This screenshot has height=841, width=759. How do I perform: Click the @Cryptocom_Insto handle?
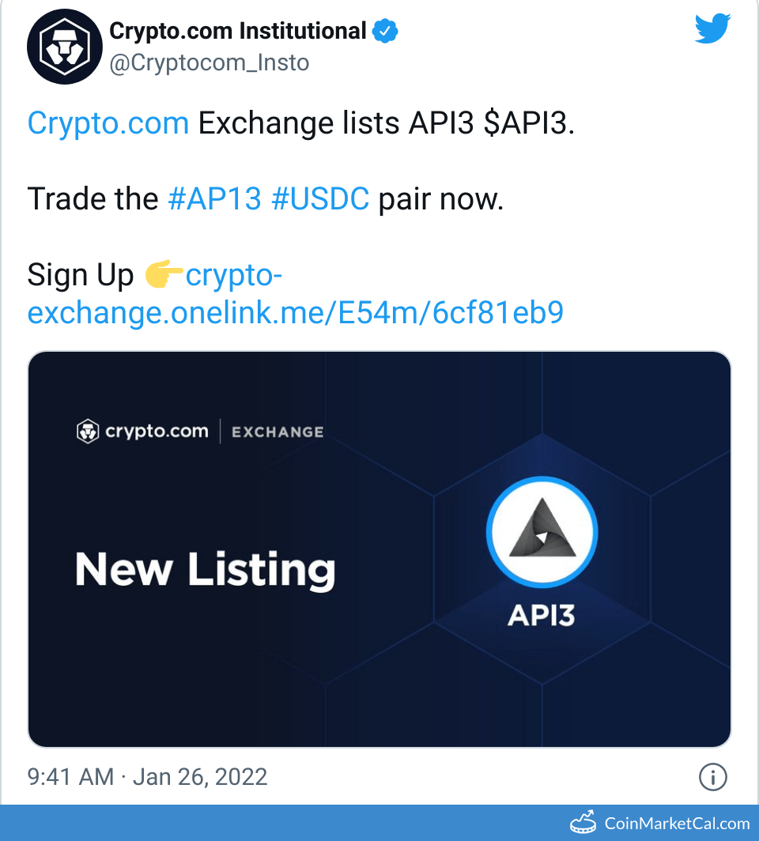(x=209, y=63)
